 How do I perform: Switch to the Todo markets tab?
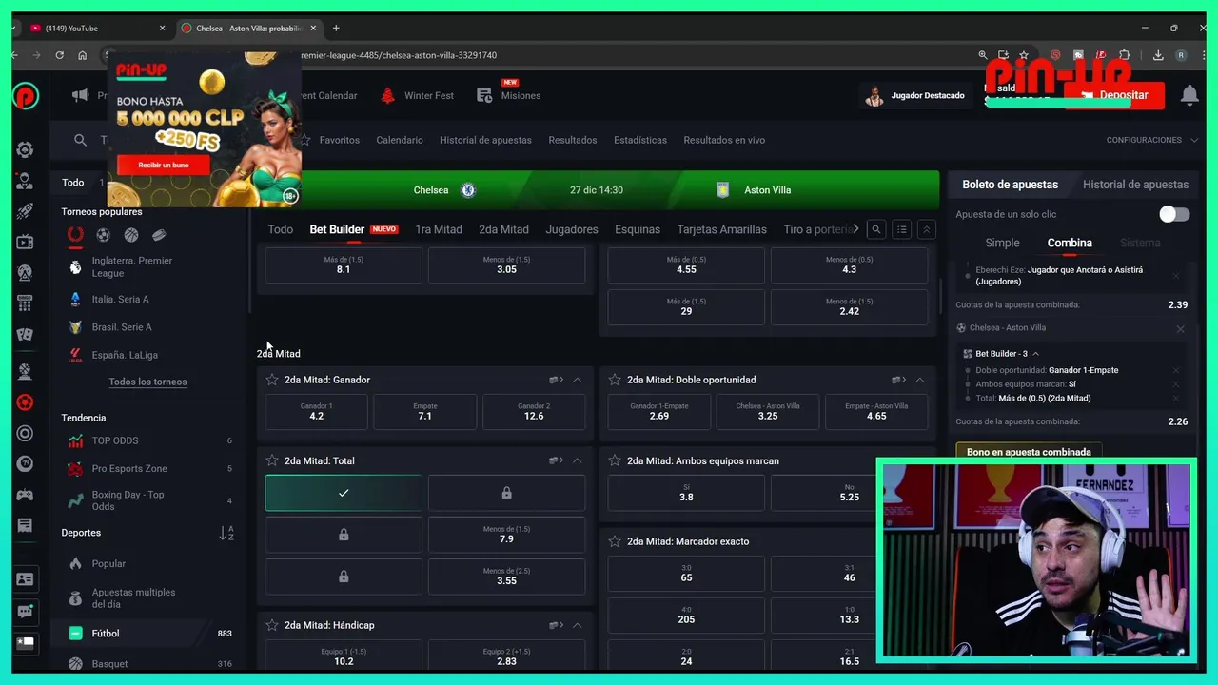(280, 229)
